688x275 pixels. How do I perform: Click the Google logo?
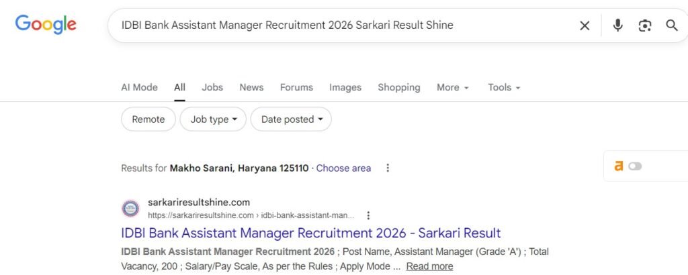[x=46, y=25]
